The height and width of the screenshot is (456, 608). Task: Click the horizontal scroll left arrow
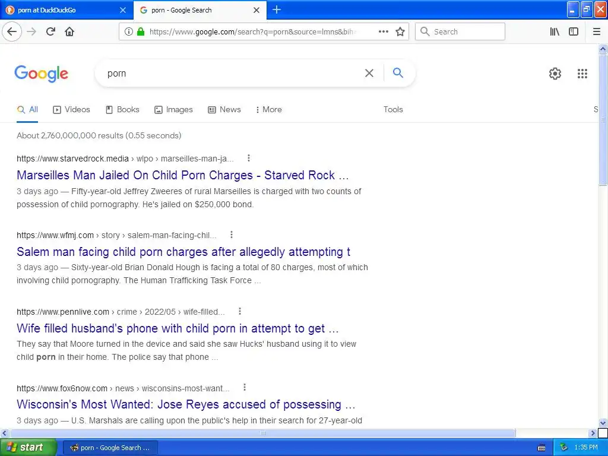point(4,433)
